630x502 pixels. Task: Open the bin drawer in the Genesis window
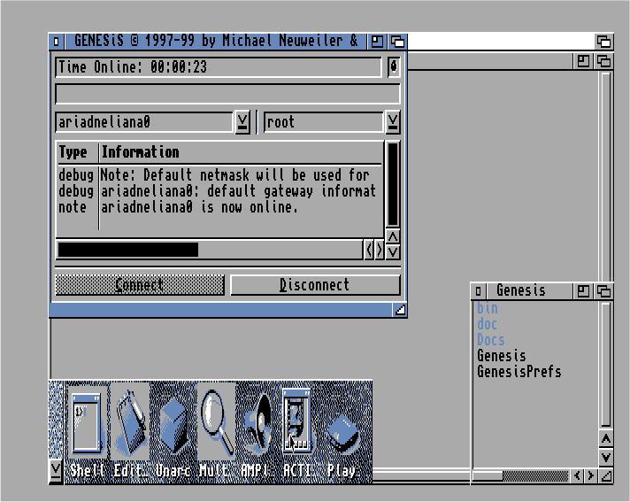tap(487, 308)
